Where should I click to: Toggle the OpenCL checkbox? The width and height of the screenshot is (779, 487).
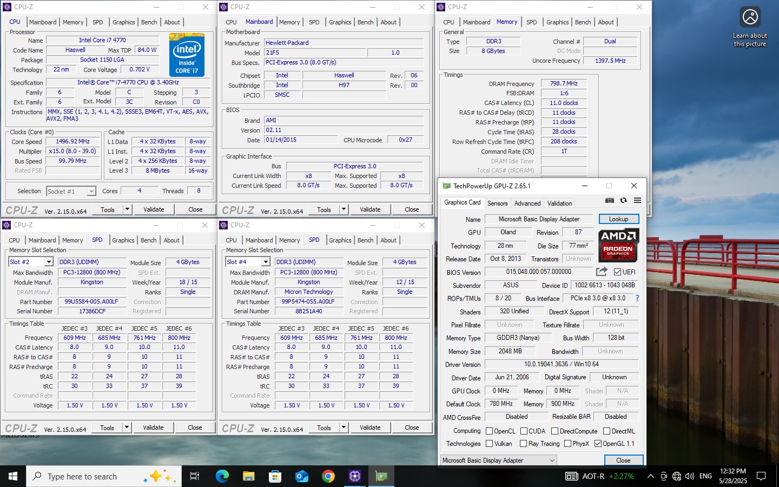489,431
